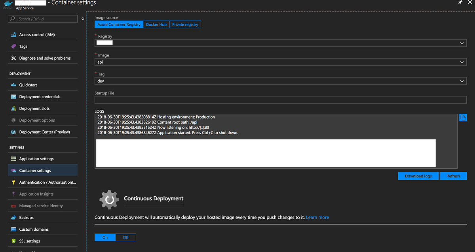Screen dimensions: 475x252
Task: Open Deployment slots menu item
Action: pyautogui.click(x=43, y=108)
